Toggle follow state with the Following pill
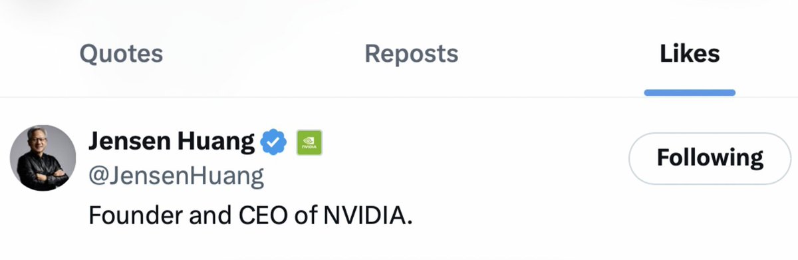This screenshot has width=798, height=260. pyautogui.click(x=710, y=158)
